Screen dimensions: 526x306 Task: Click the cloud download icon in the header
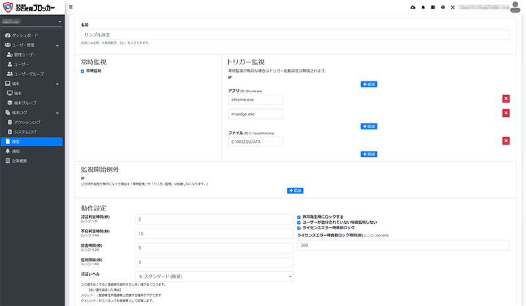[x=413, y=7]
